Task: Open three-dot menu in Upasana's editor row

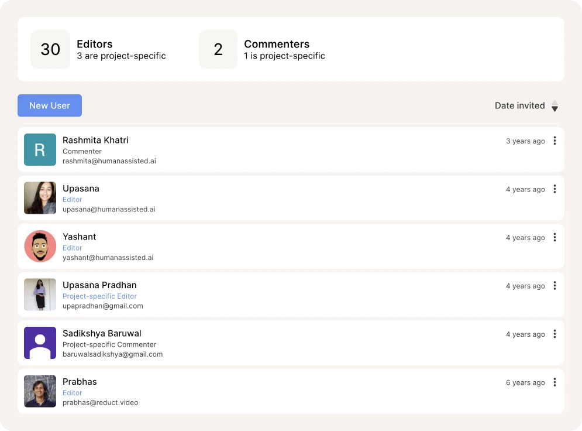Action: click(x=555, y=189)
